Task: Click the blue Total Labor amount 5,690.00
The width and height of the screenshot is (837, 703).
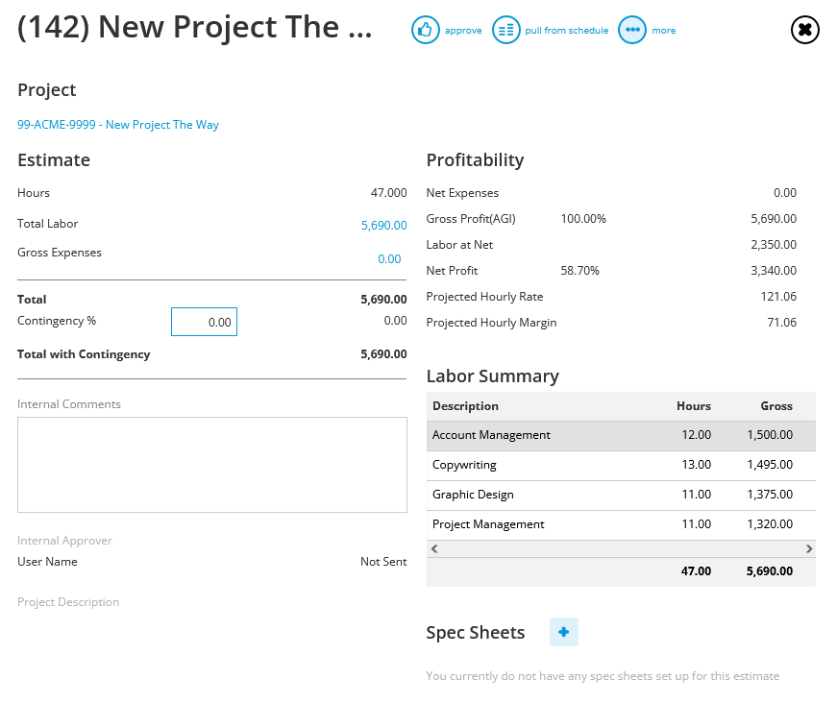Action: (384, 225)
